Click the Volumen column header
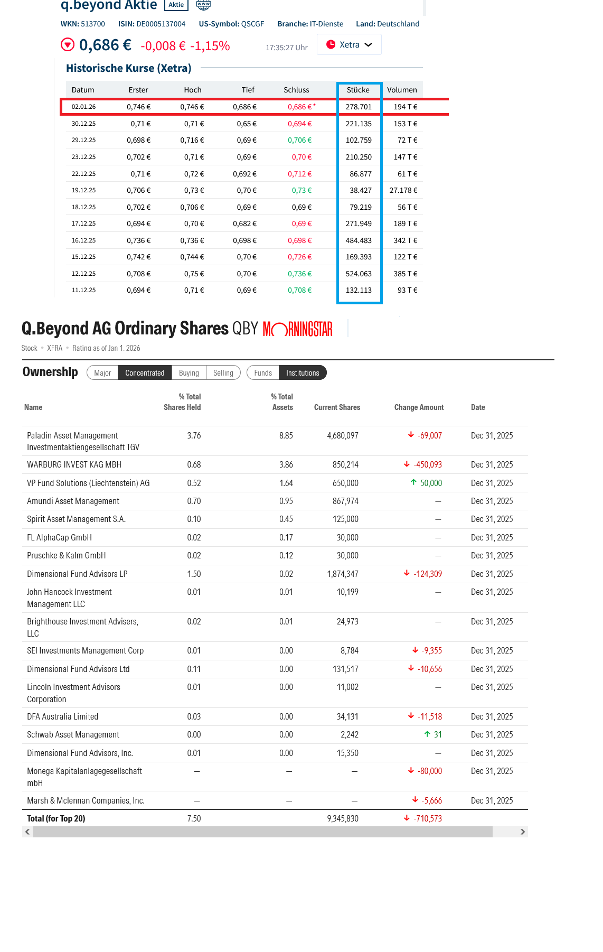Screen dimensions: 603x952 point(402,90)
